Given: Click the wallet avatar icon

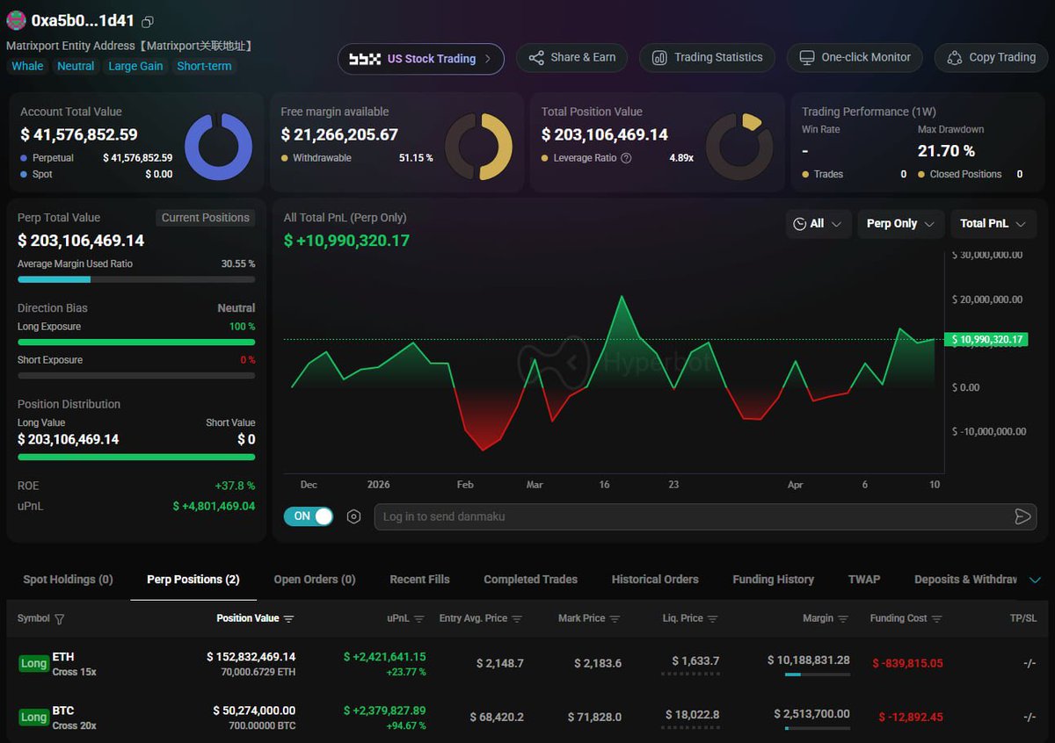Looking at the screenshot, I should 16,21.
